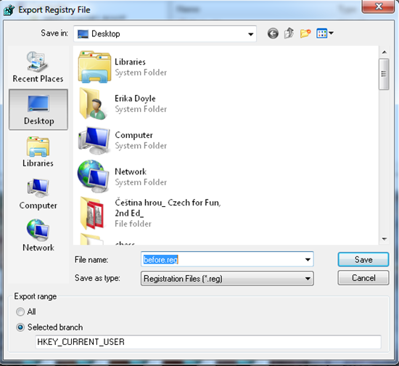Image resolution: width=399 pixels, height=366 pixels.
Task: Select the Computer system folder icon
Action: 94,140
